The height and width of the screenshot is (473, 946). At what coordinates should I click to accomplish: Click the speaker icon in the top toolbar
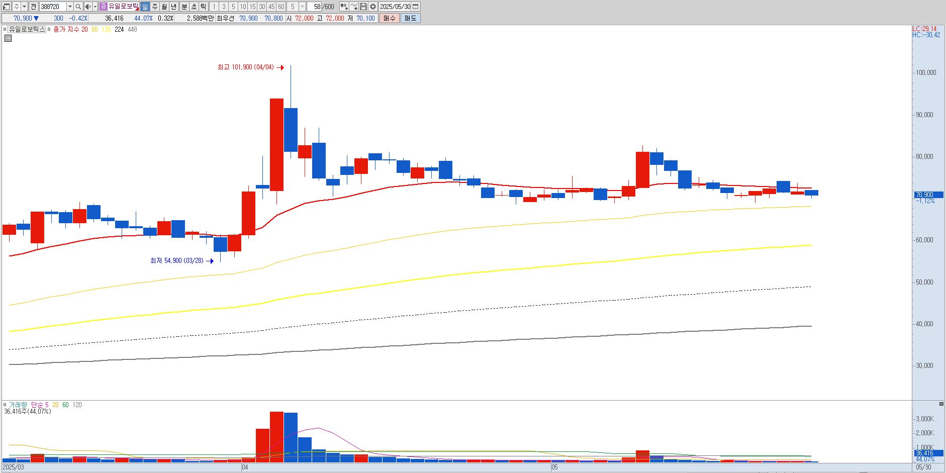click(x=88, y=7)
